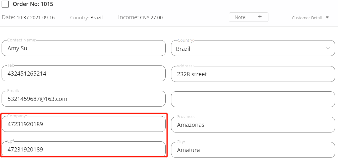Click the Order No: 1015 heading
The image size is (338, 160).
[x=33, y=4]
